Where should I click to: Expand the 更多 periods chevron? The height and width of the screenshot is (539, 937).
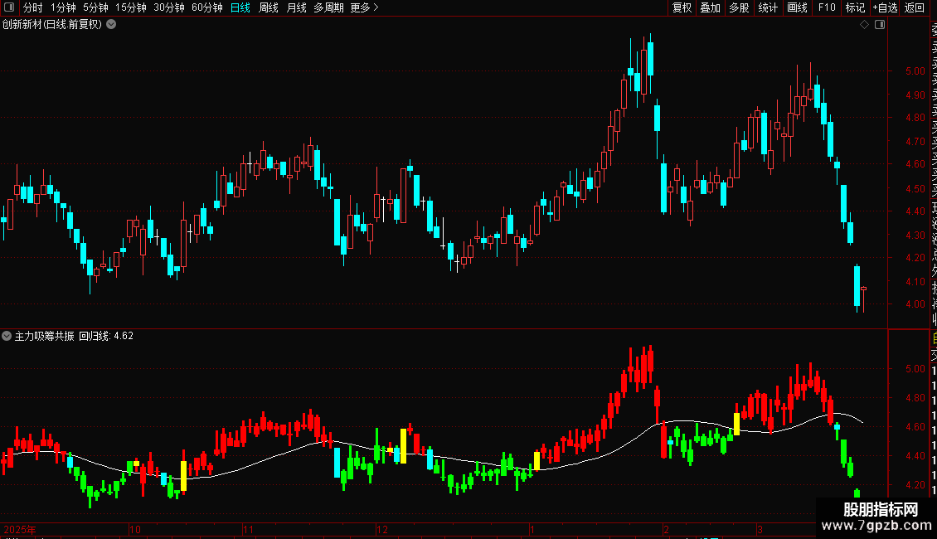[376, 7]
